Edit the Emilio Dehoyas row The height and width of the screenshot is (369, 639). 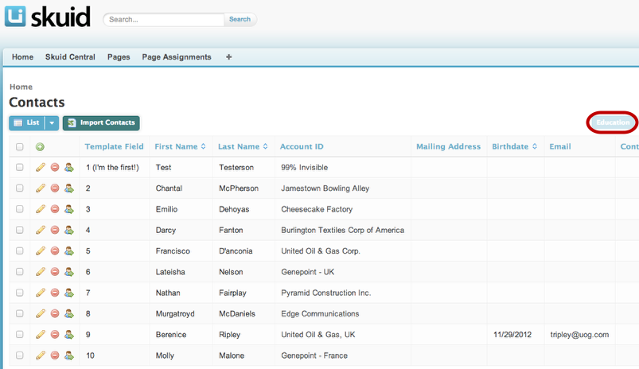click(x=41, y=209)
